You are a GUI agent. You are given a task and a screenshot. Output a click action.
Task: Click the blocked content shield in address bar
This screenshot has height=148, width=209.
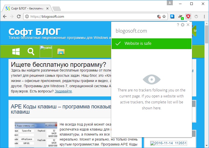pos(159,16)
